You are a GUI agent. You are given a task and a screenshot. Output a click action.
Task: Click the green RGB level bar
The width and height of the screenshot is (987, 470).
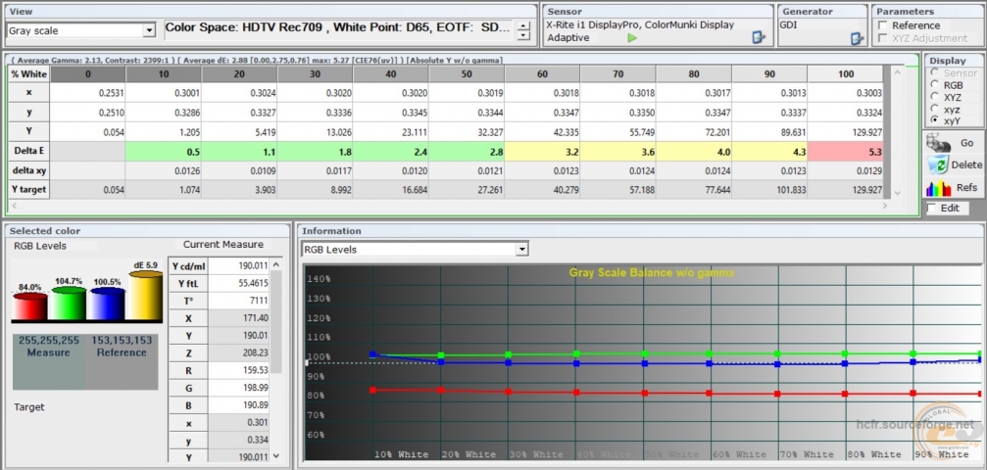coord(69,303)
